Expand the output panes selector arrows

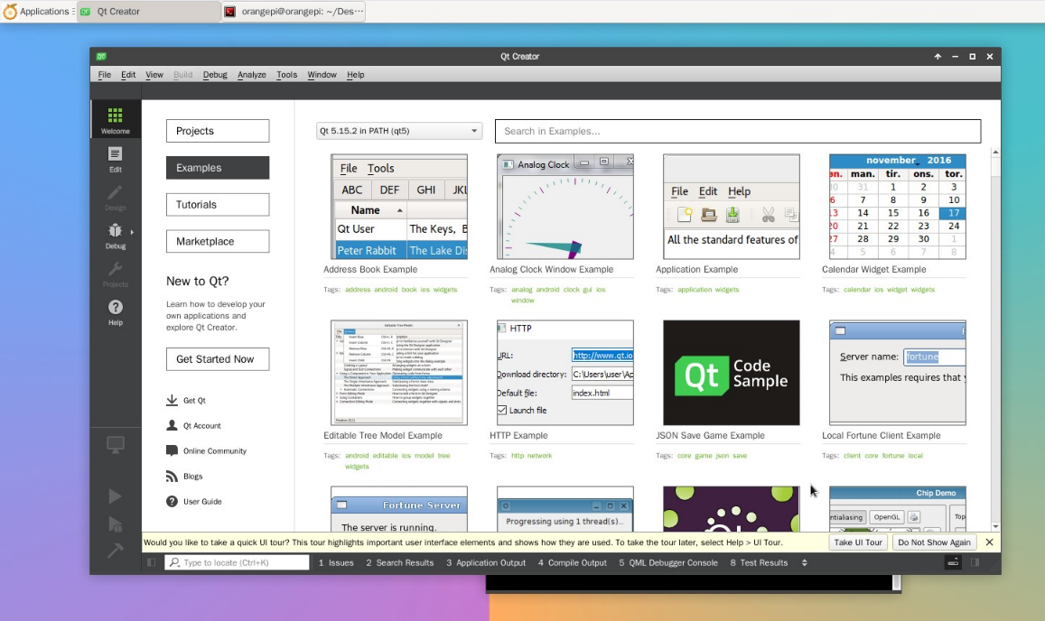805,562
